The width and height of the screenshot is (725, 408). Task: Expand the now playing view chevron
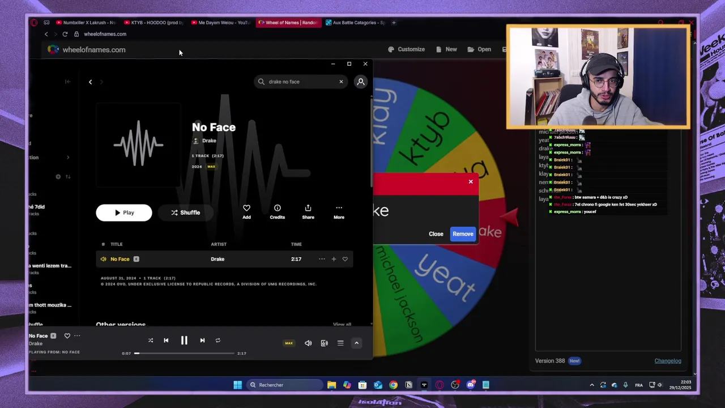tap(356, 343)
